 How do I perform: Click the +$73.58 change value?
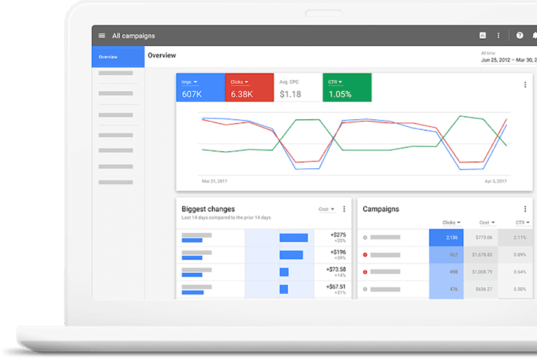click(336, 269)
